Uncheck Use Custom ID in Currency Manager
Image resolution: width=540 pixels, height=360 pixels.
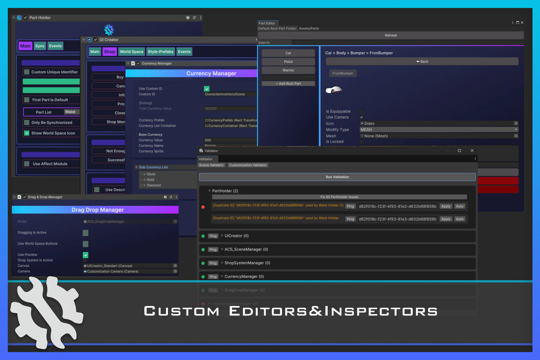coord(207,89)
